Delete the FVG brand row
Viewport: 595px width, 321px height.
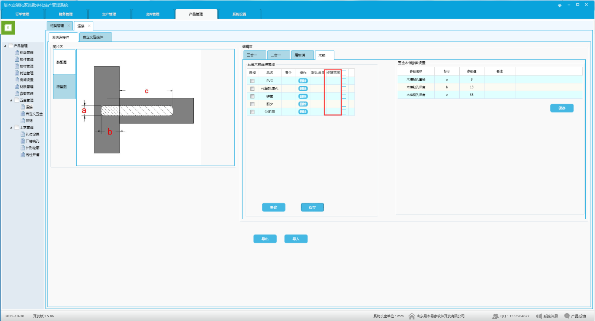[x=303, y=81]
